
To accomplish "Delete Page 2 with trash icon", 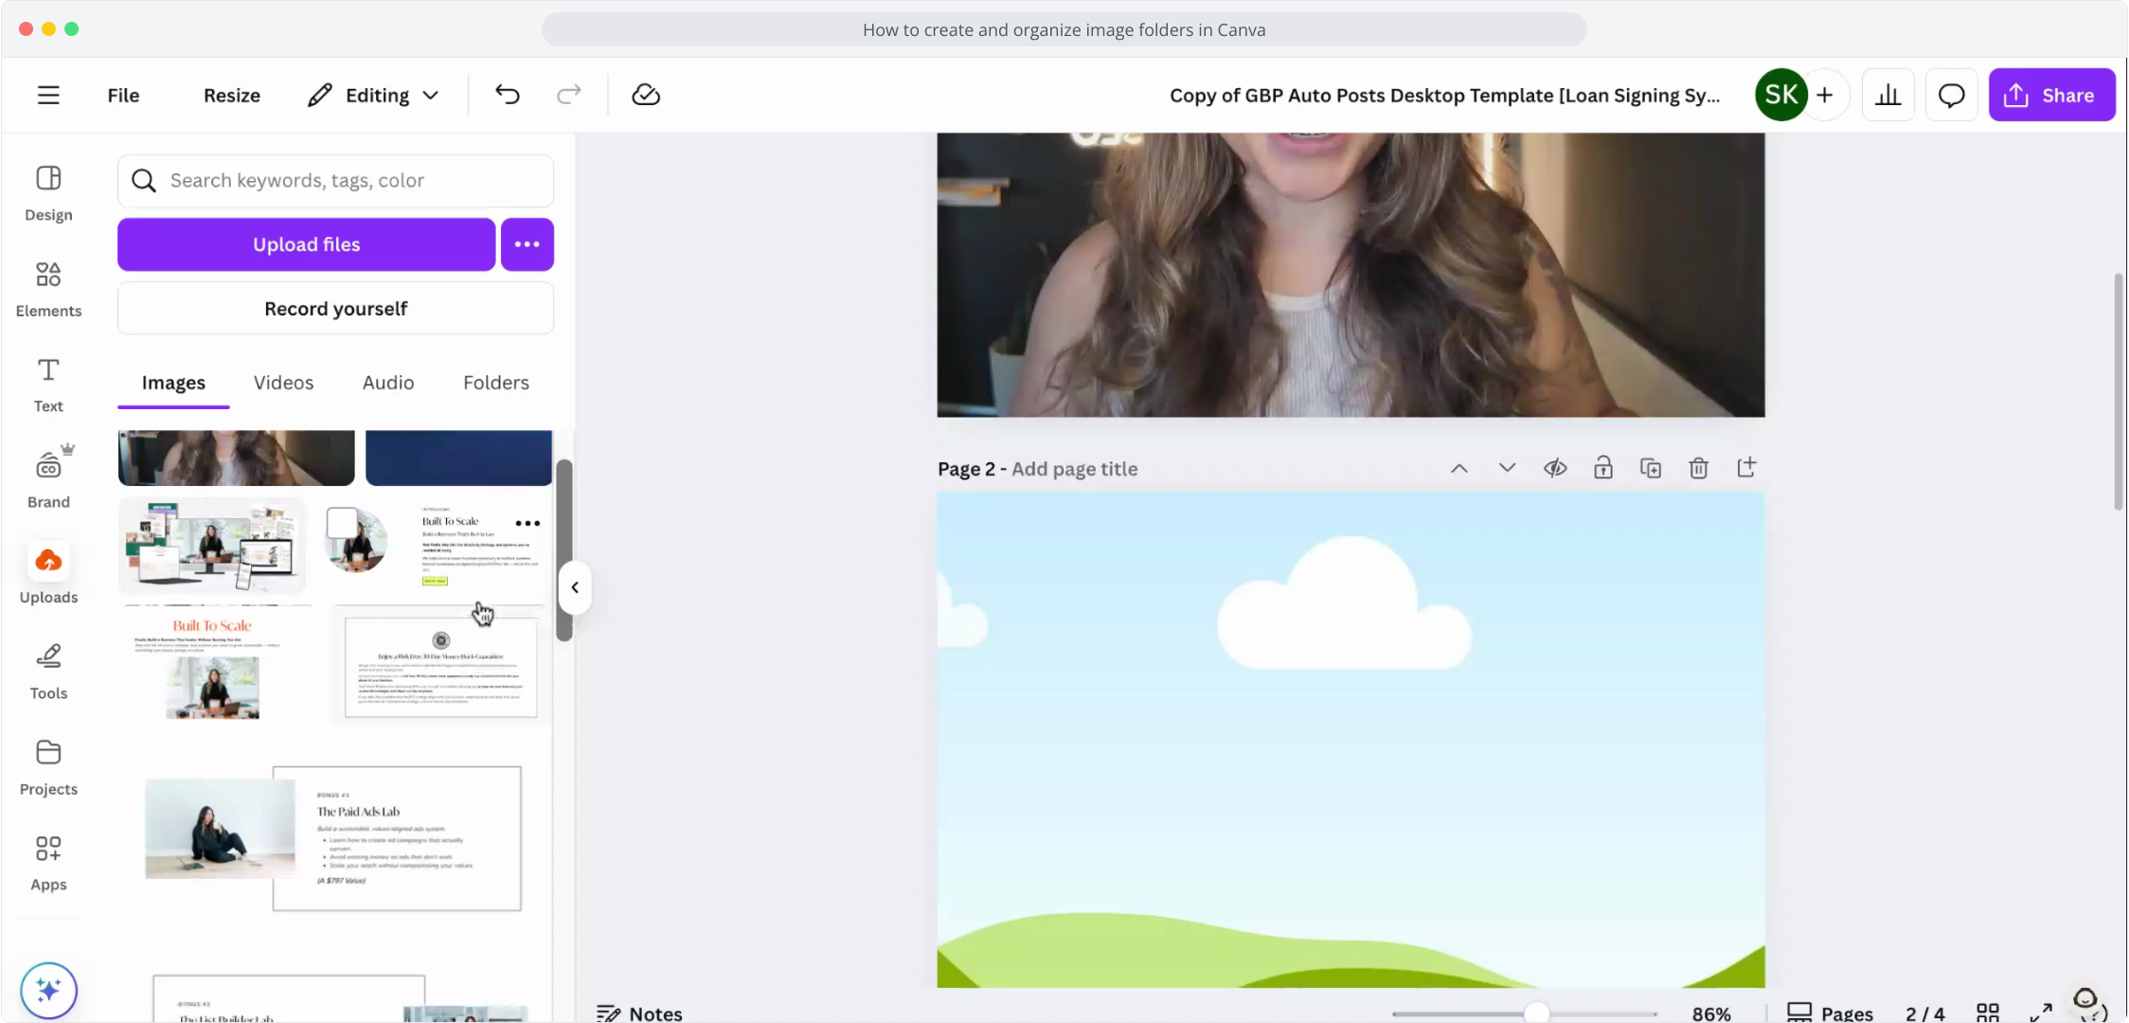I will (1698, 468).
